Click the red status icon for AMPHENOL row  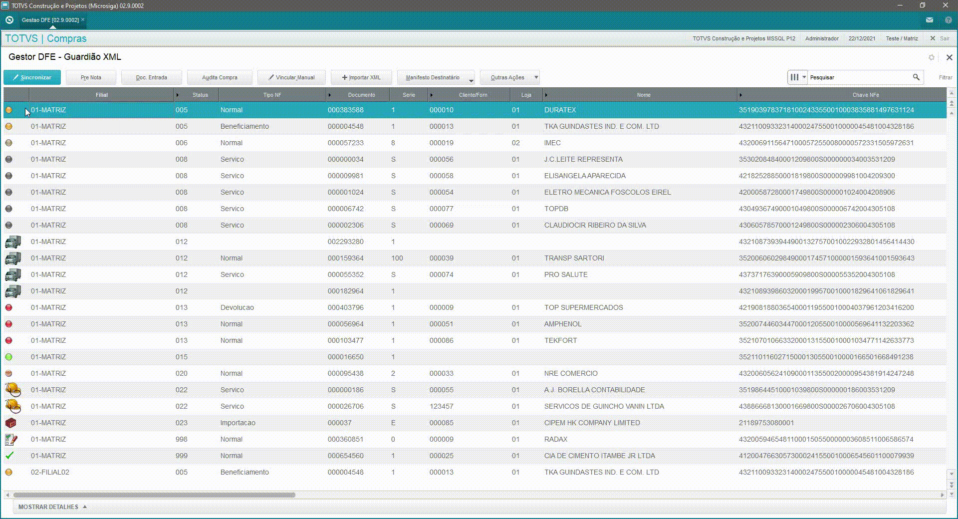(x=8, y=324)
